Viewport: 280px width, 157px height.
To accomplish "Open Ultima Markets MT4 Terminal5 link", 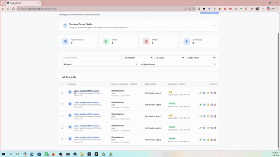I will tap(86, 137).
